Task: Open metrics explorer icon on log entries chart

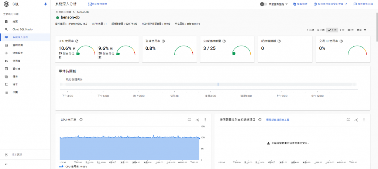Action: (x=356, y=120)
